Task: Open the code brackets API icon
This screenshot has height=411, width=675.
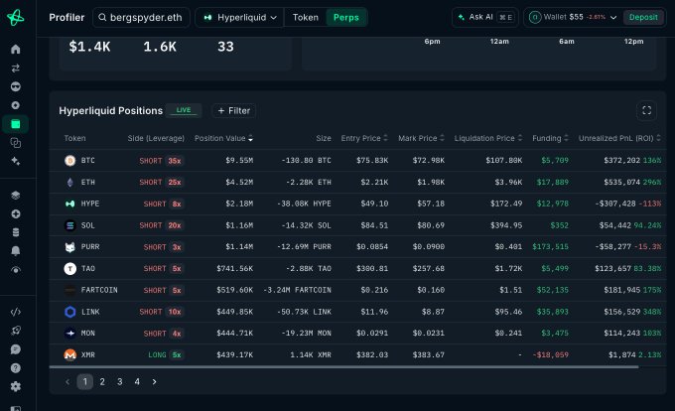Action: [x=16, y=312]
